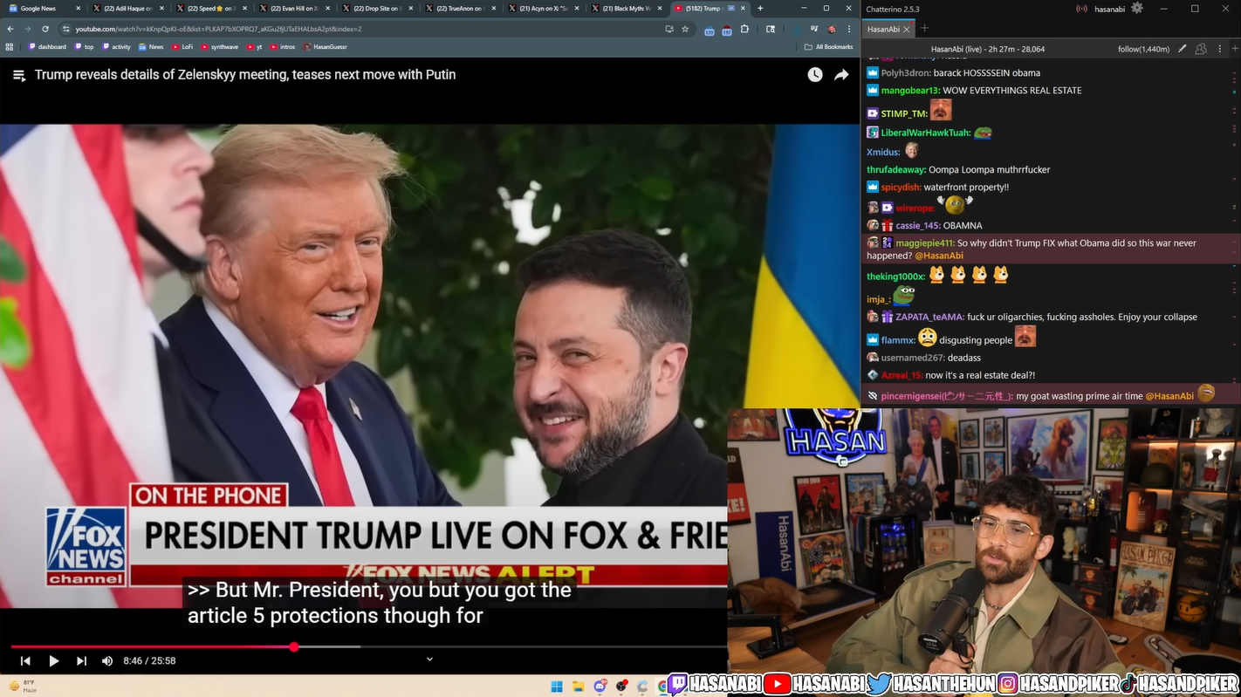Viewport: 1241px width, 697px height.
Task: Open the playlist menu icon beside title
Action: (19, 75)
